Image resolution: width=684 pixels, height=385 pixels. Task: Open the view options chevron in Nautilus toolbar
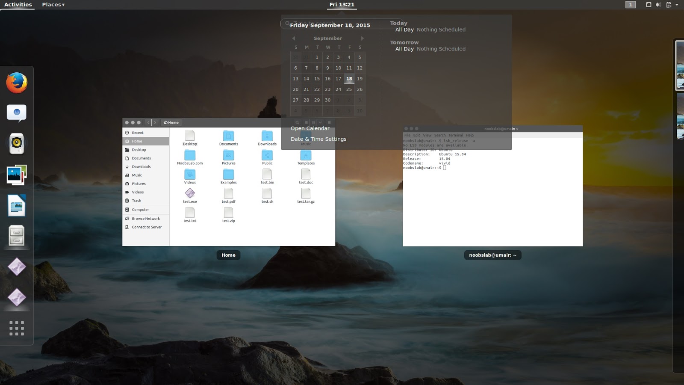pos(320,122)
